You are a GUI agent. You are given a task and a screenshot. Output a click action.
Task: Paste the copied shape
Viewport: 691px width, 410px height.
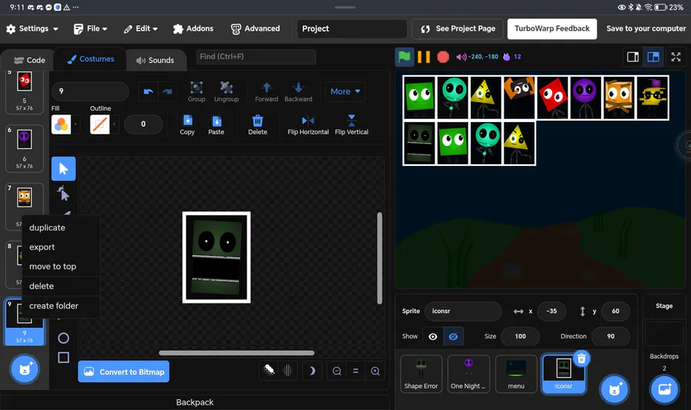point(216,124)
